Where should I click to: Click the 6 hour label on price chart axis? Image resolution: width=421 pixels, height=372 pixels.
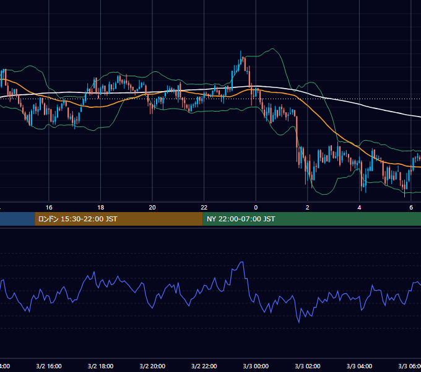pyautogui.click(x=411, y=208)
